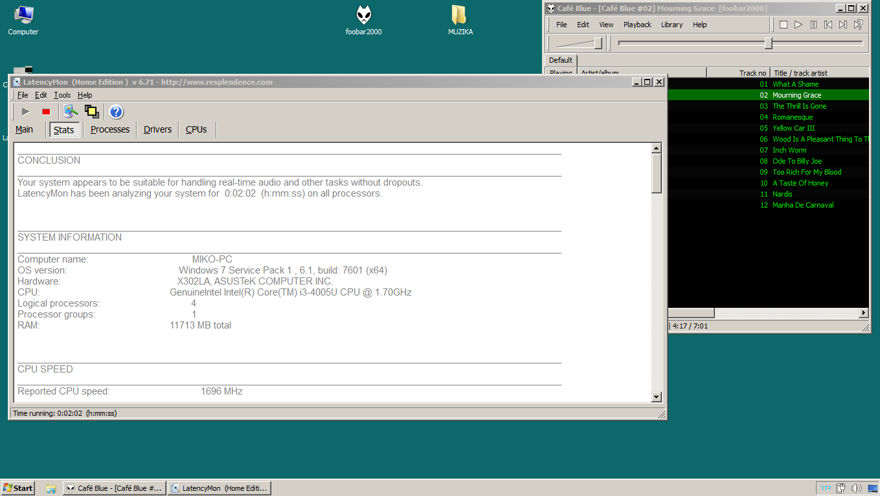Switch to the CPUs tab
This screenshot has width=880, height=496.
(x=196, y=129)
